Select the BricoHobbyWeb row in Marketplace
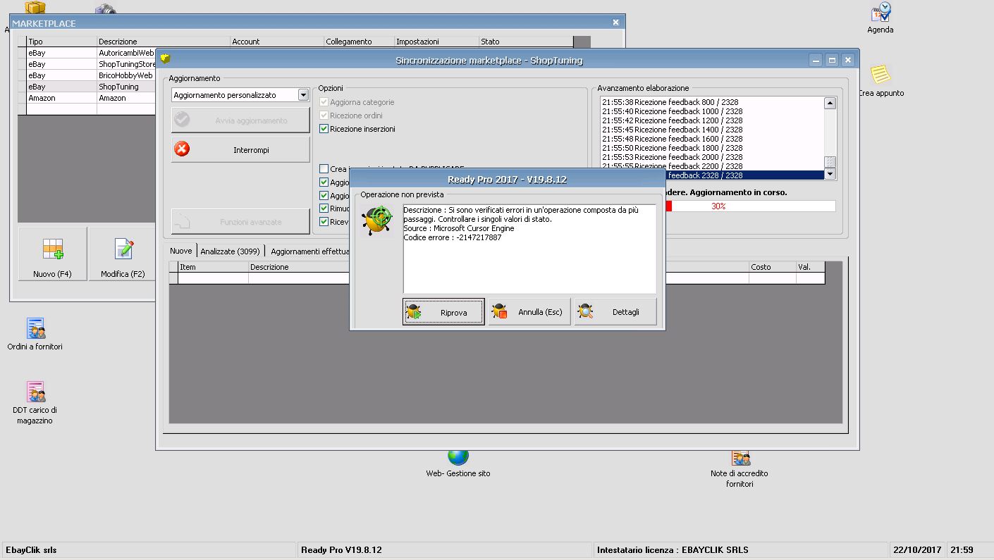This screenshot has height=560, width=994. click(125, 75)
